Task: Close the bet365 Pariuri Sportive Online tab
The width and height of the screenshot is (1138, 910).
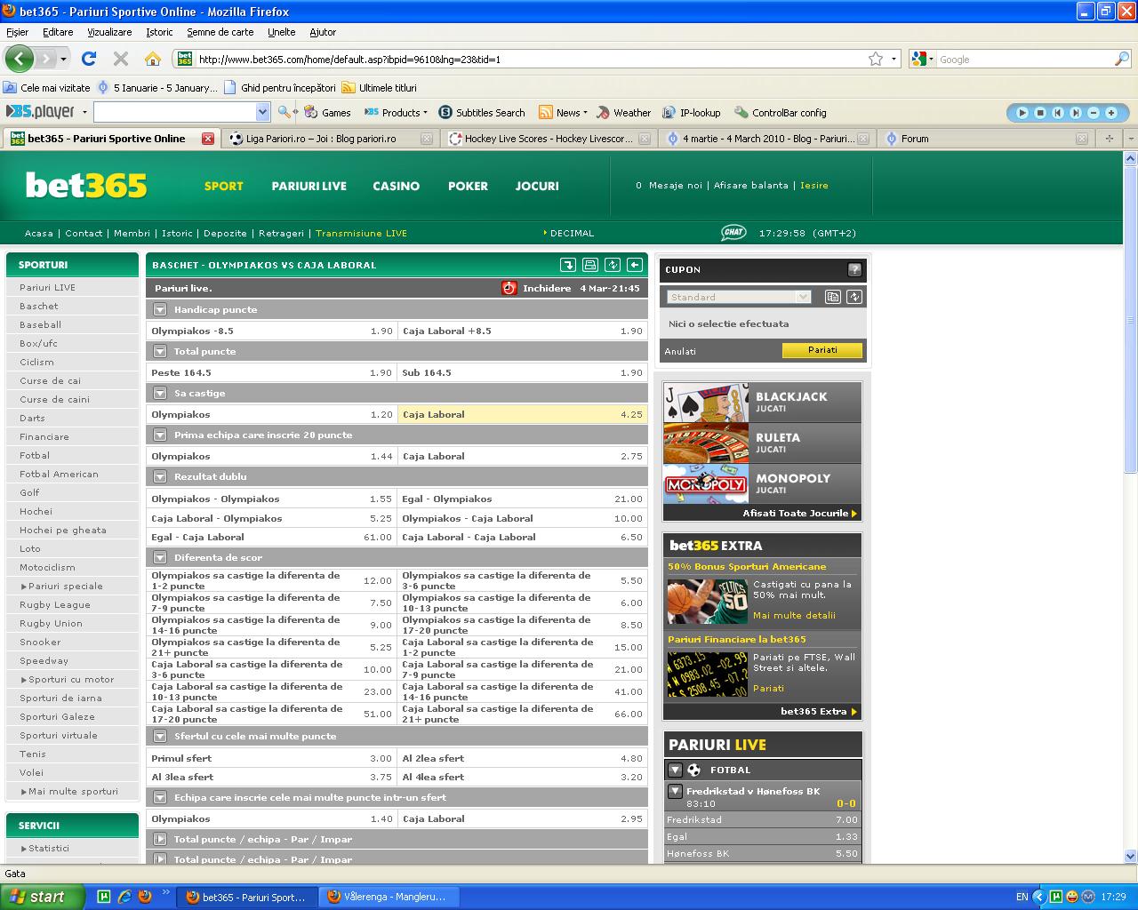Action: tap(208, 139)
